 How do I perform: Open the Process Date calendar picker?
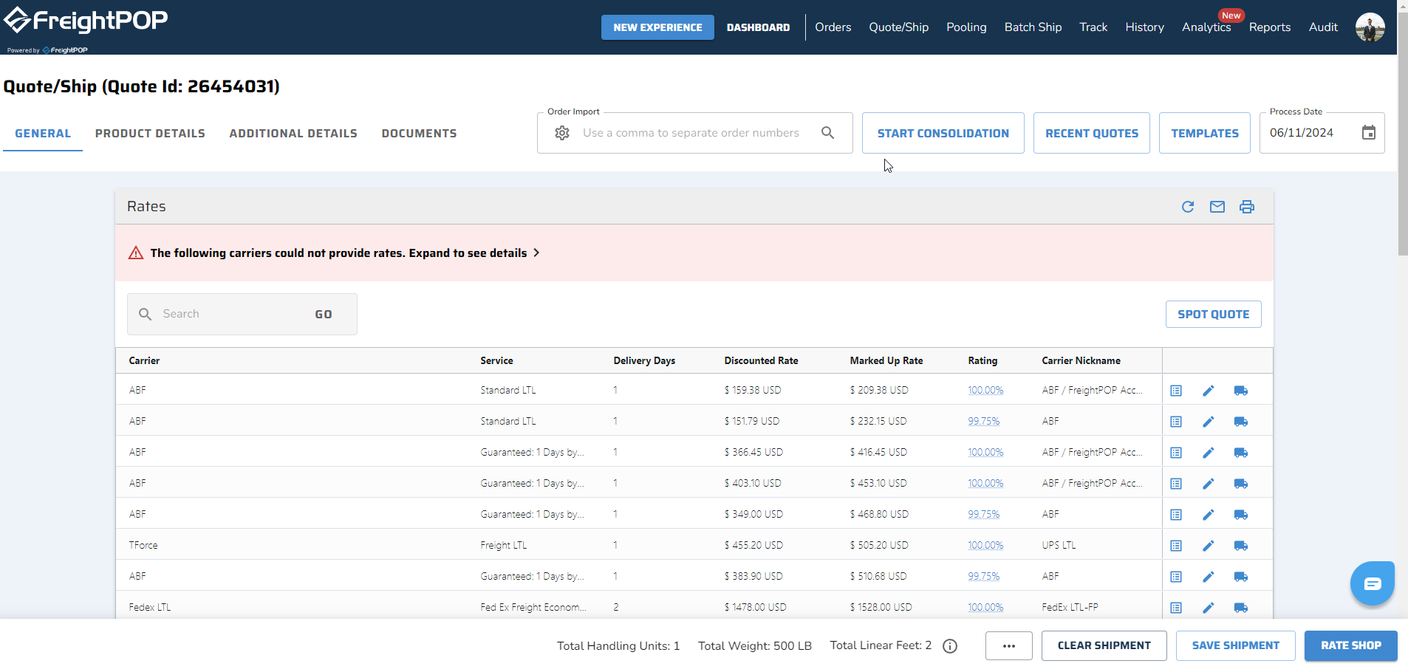[1369, 133]
